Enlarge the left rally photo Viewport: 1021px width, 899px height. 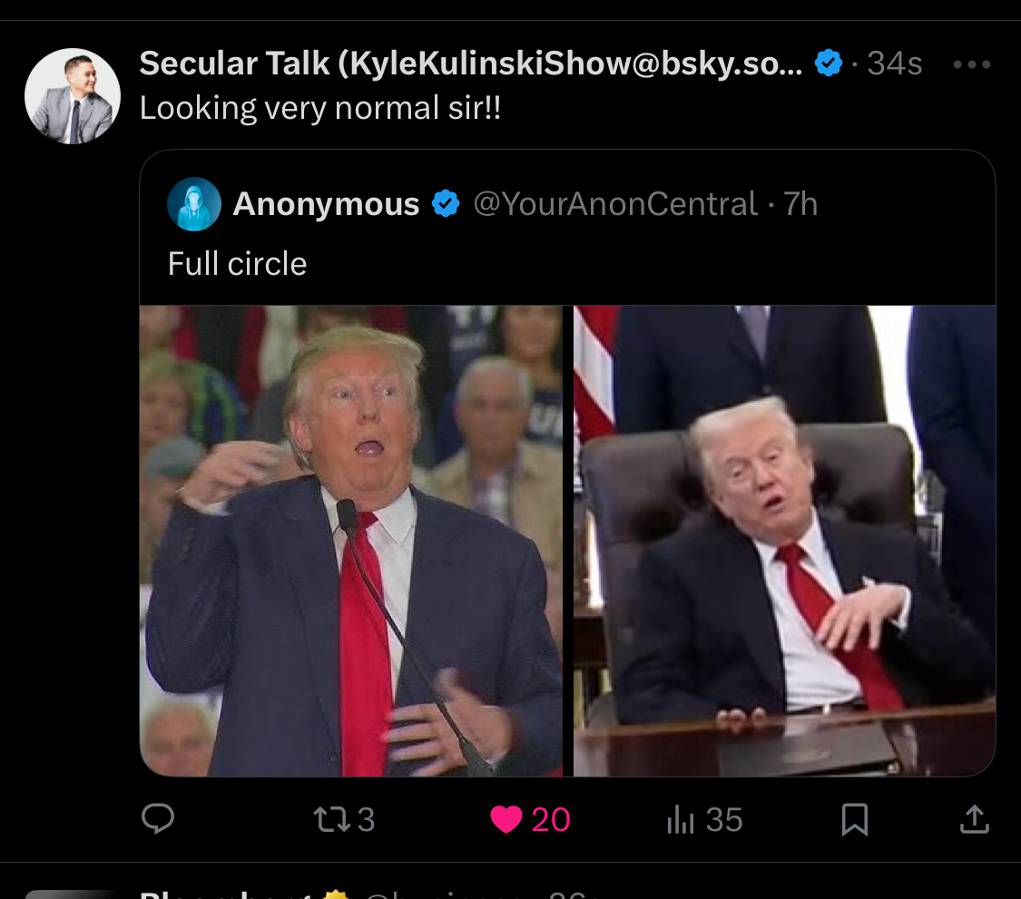(351, 541)
